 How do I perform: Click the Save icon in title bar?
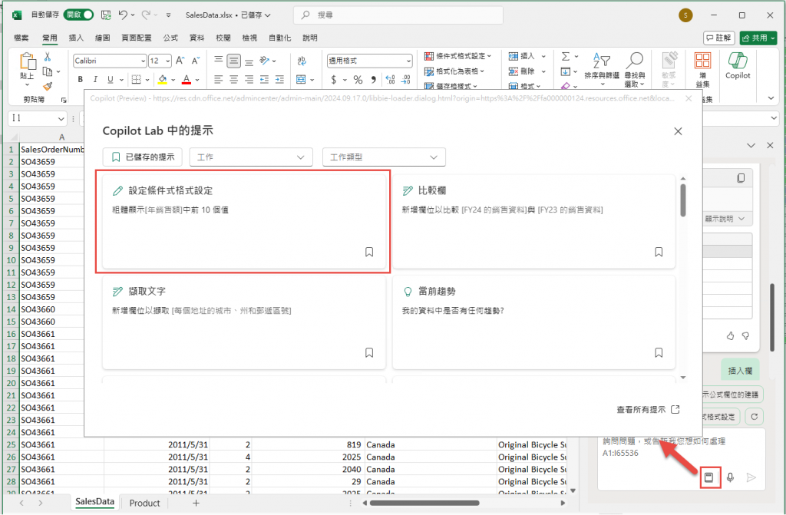click(x=106, y=15)
